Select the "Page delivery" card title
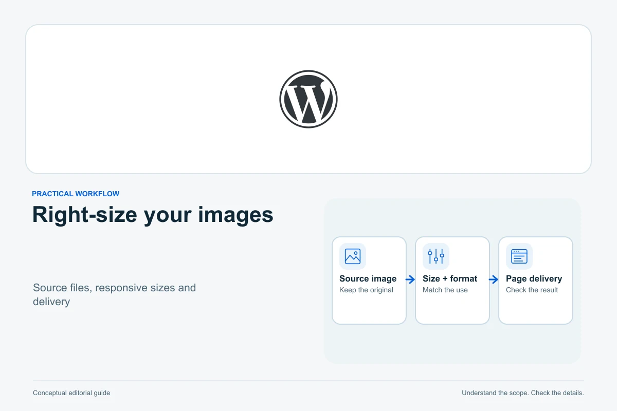 point(534,278)
